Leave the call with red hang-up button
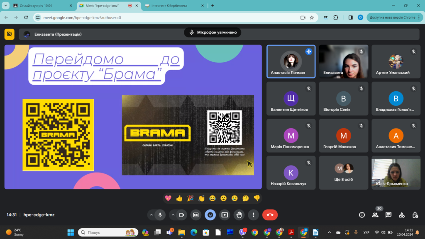This screenshot has width=425, height=239. (270, 215)
